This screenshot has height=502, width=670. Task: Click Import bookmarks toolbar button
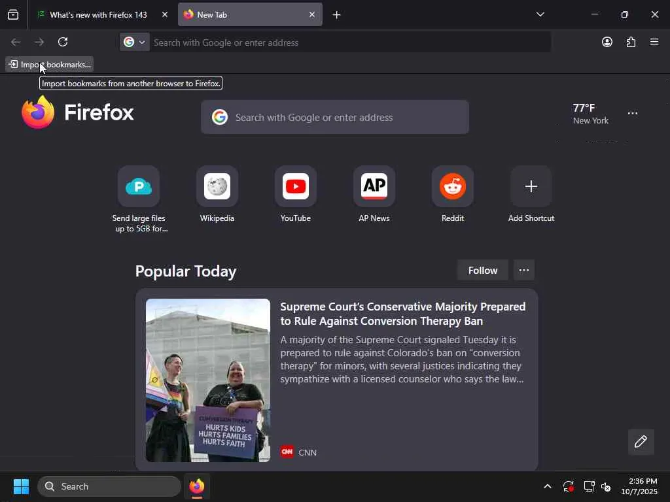click(x=50, y=65)
